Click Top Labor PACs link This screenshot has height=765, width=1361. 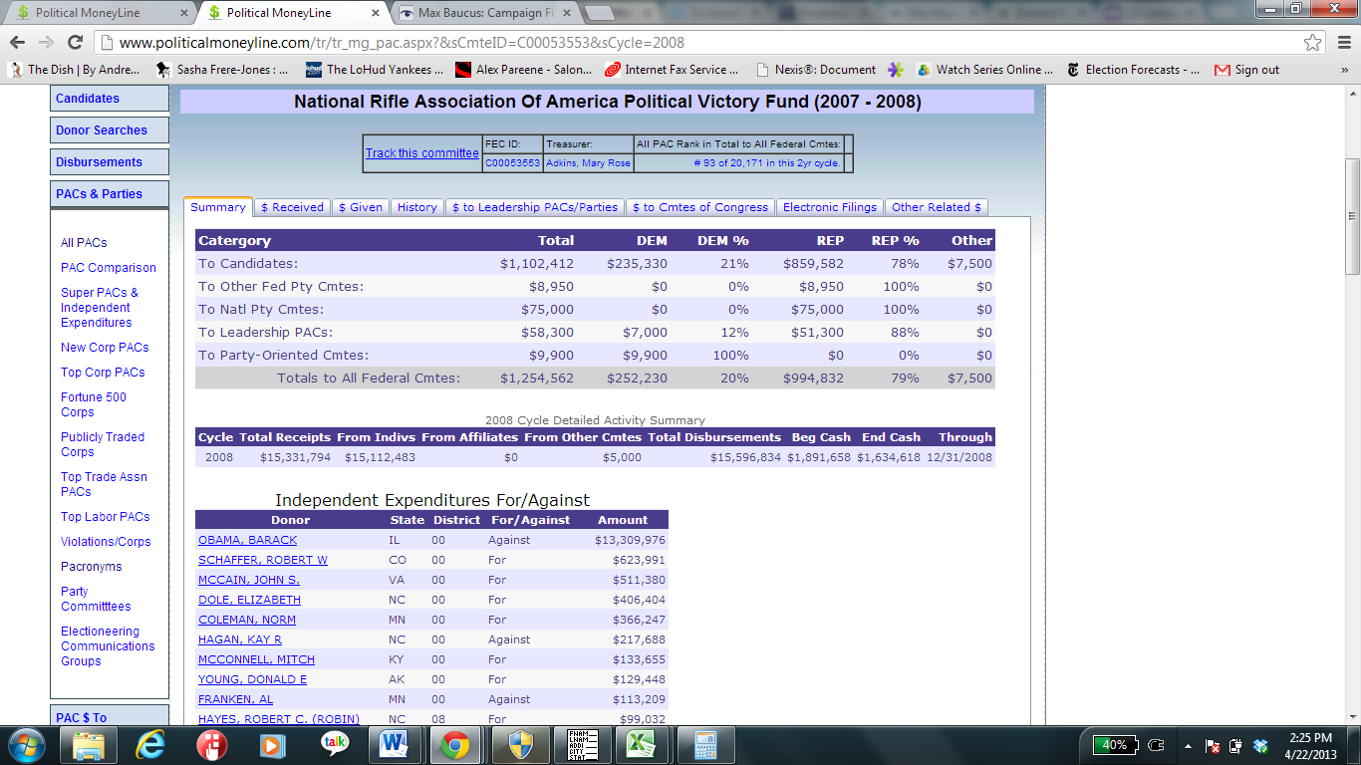106,517
